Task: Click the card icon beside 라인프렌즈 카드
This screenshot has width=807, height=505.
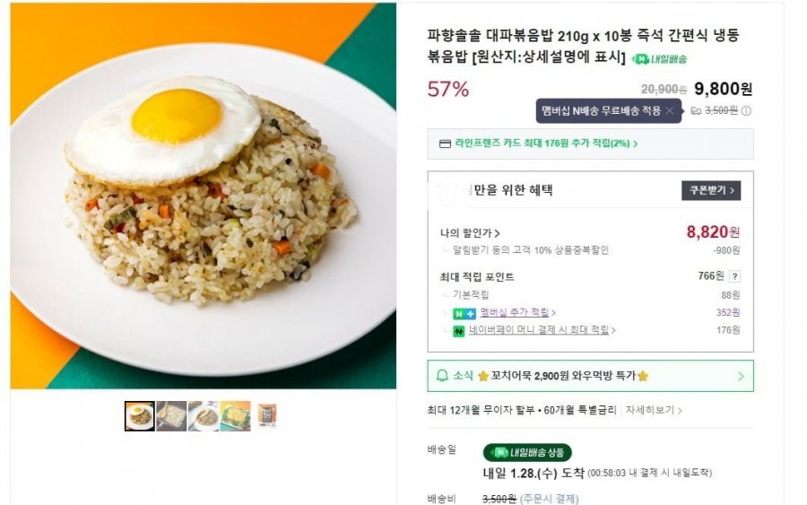Action: coord(445,144)
